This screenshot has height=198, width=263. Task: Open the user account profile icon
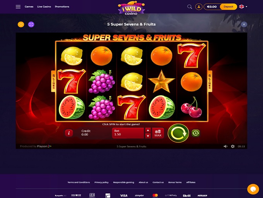click(199, 7)
